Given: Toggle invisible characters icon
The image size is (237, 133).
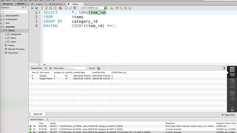Looking at the screenshot, I should click(x=126, y=8).
